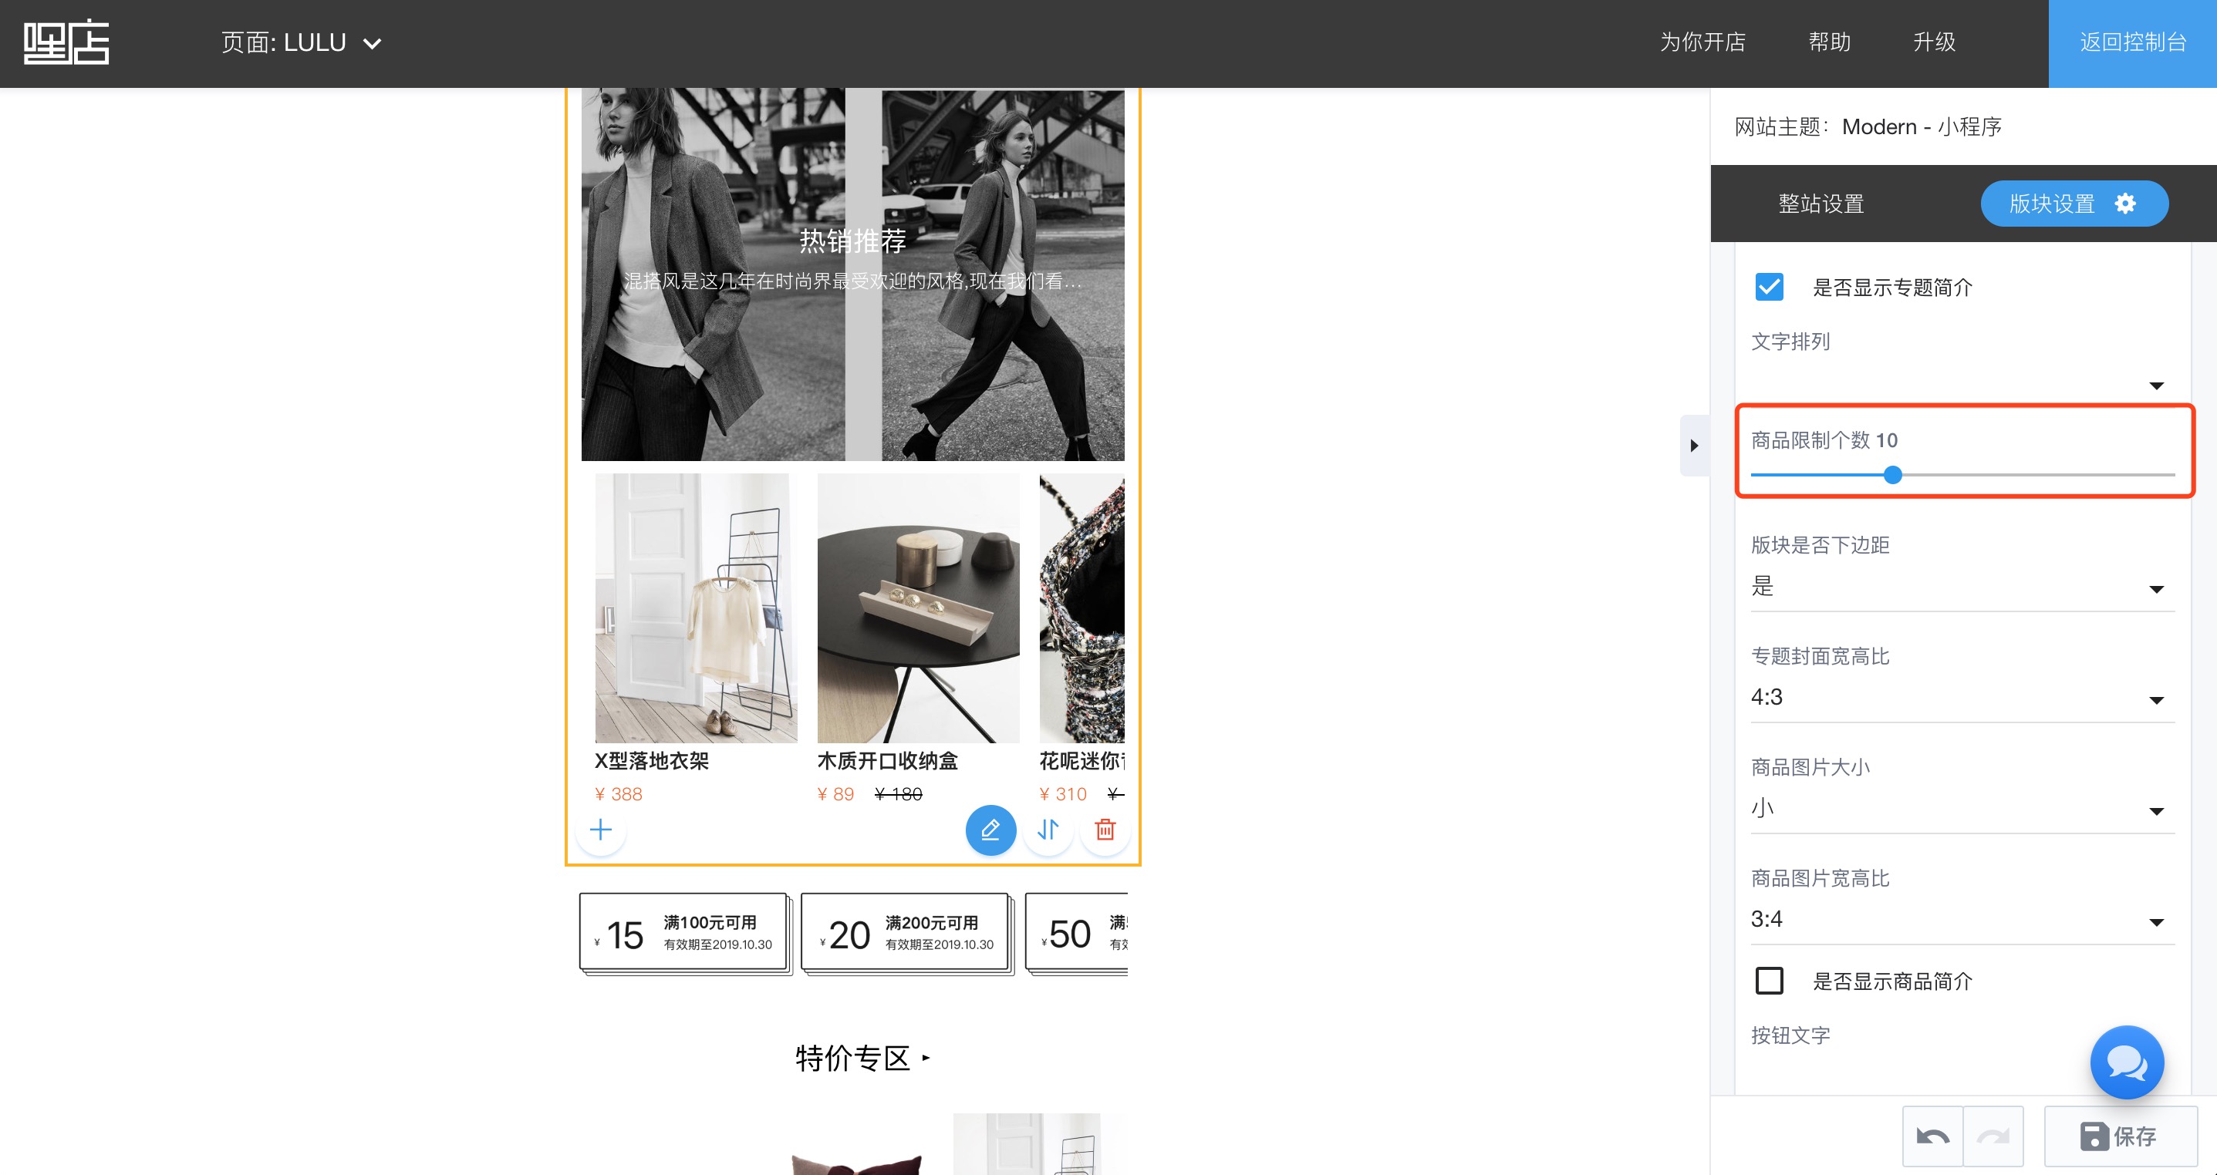This screenshot has width=2217, height=1175.
Task: Click the 木质开口收纳盒 product title
Action: point(887,760)
